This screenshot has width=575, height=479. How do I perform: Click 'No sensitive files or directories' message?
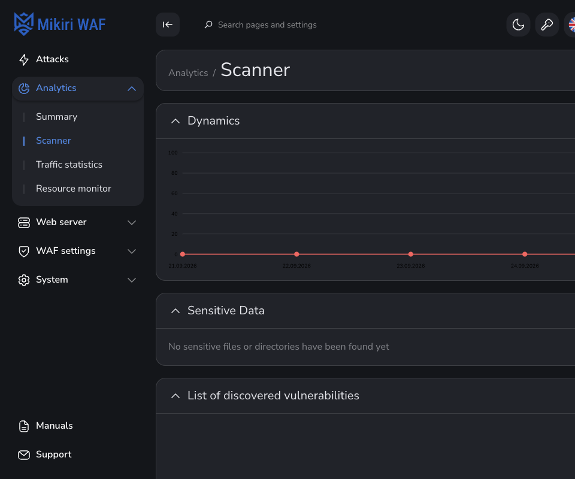[x=279, y=347]
